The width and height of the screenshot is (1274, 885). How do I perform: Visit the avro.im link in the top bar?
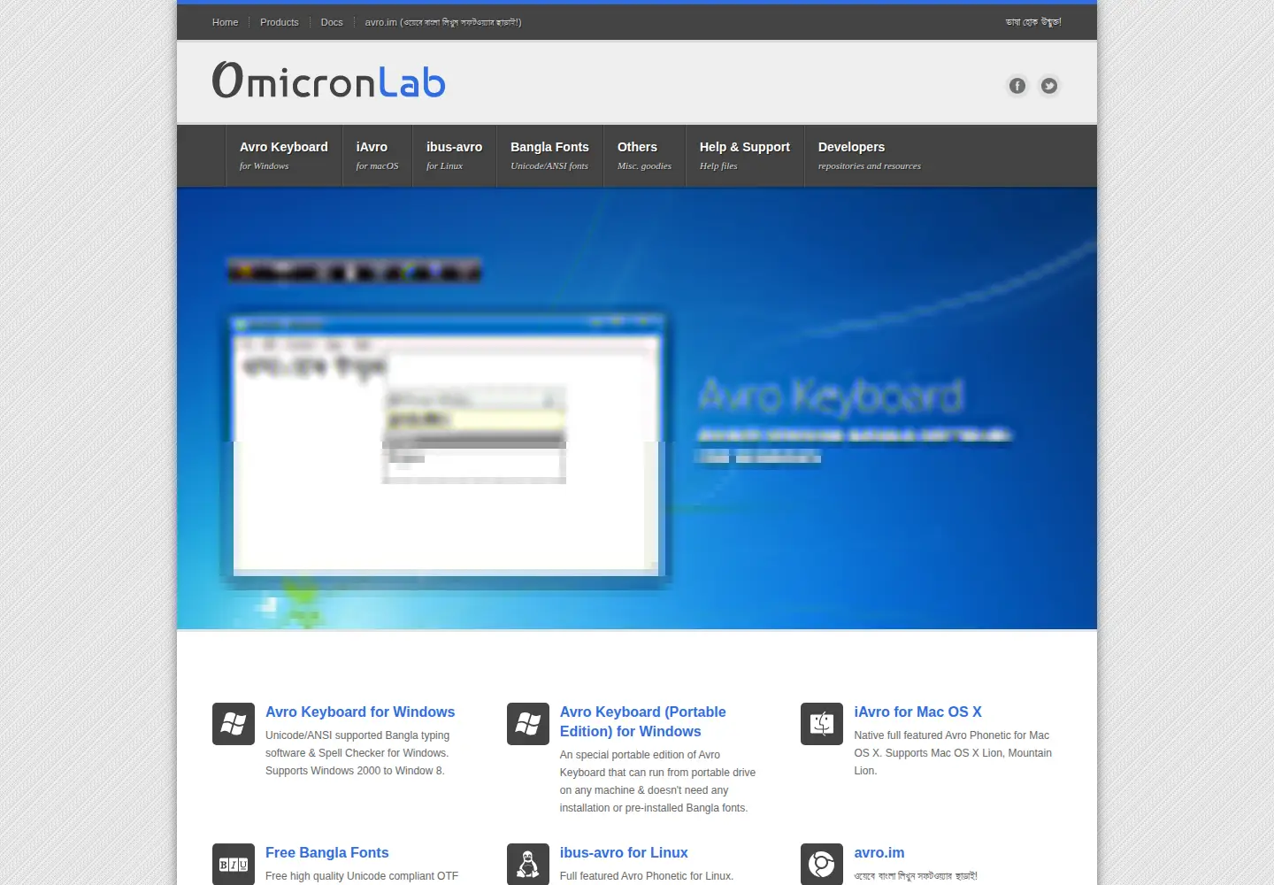(x=443, y=22)
